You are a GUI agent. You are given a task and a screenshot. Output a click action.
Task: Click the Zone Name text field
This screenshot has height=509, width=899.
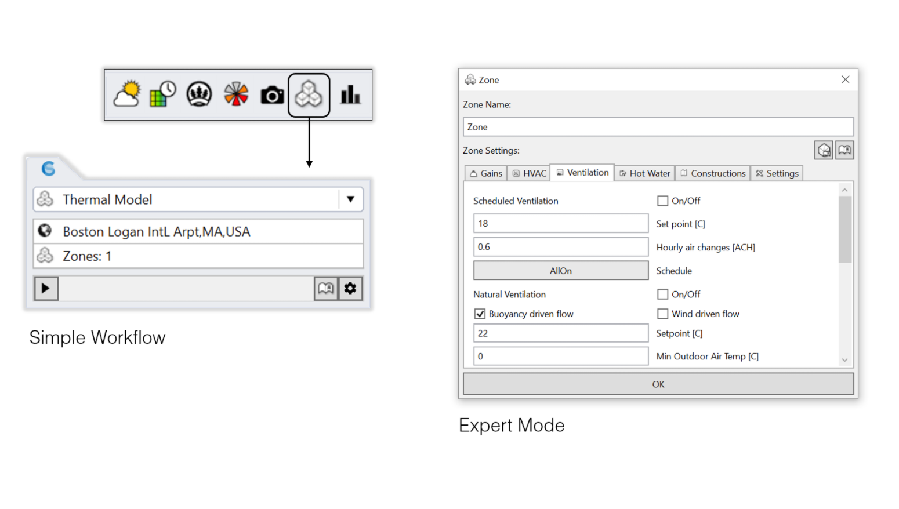658,127
